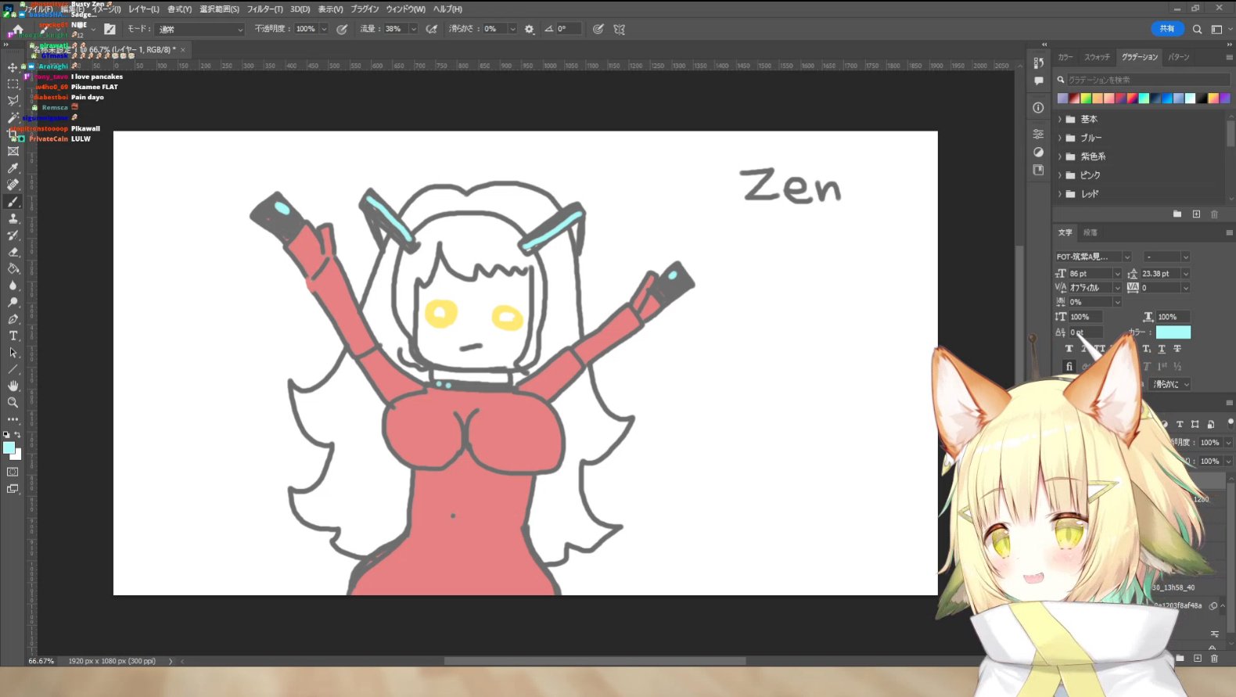1236x697 pixels.
Task: Select the Zoom tool
Action: (x=13, y=403)
